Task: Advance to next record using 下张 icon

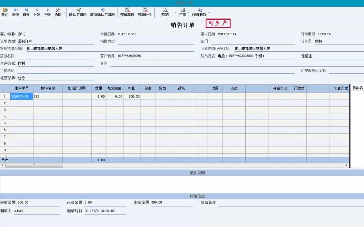Action: (47, 11)
